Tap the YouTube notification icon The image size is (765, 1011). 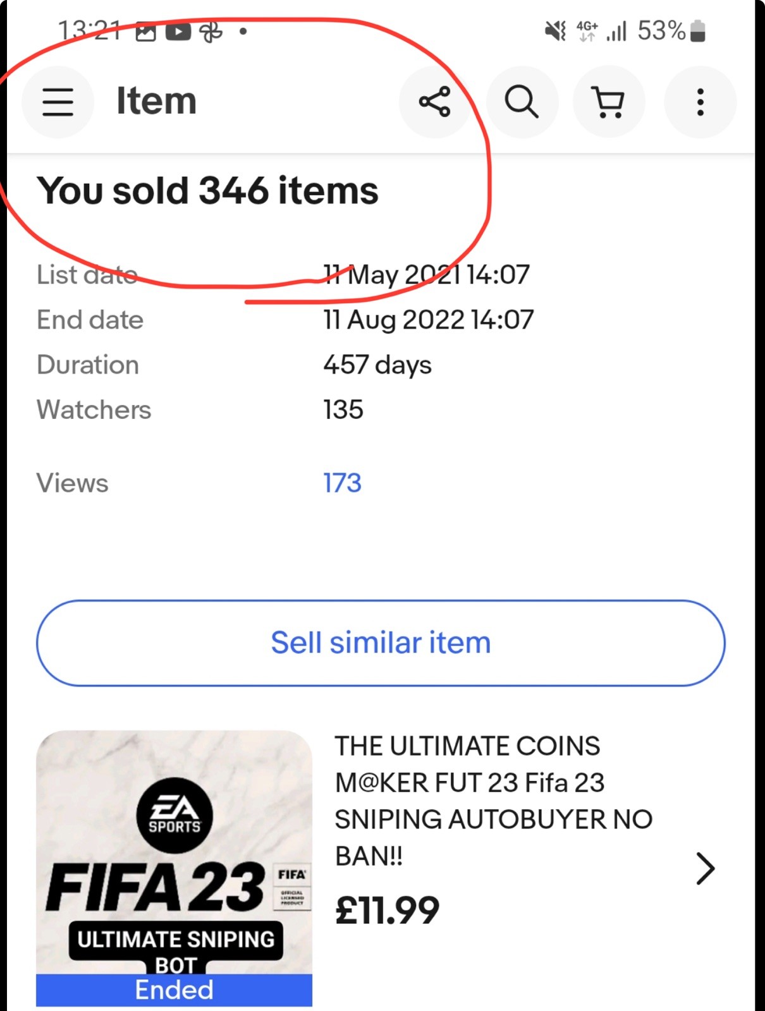click(x=178, y=31)
